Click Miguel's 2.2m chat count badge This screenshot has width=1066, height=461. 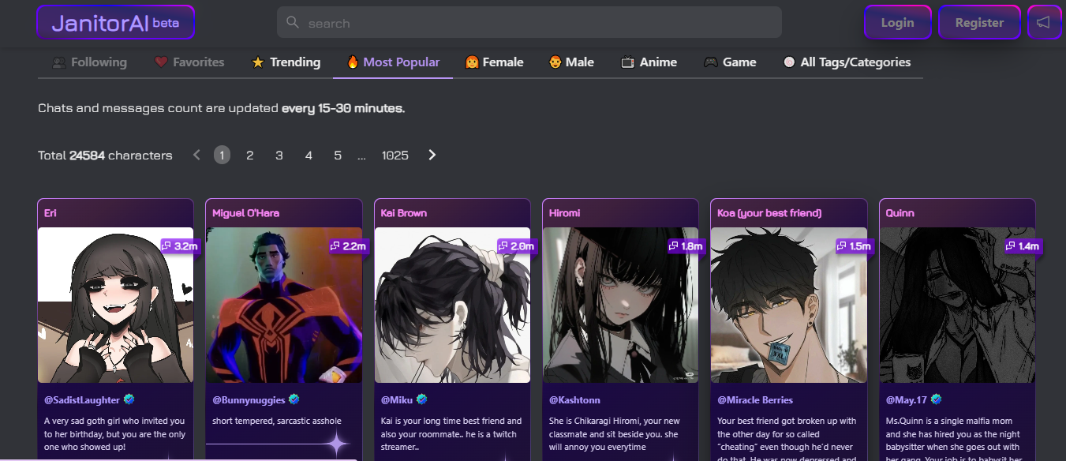349,246
